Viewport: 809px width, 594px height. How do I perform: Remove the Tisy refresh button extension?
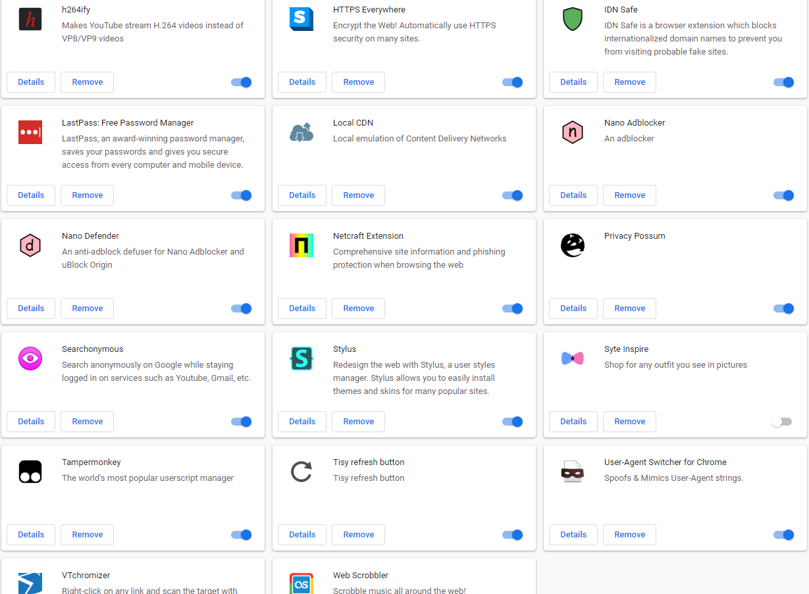coord(359,535)
